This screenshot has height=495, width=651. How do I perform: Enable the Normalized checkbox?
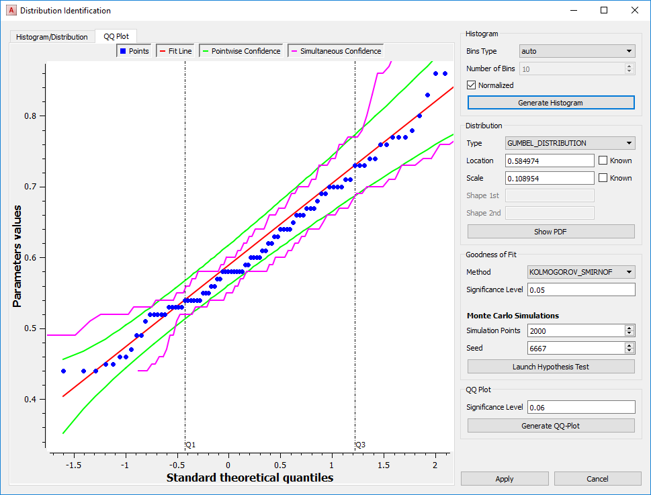tap(471, 85)
